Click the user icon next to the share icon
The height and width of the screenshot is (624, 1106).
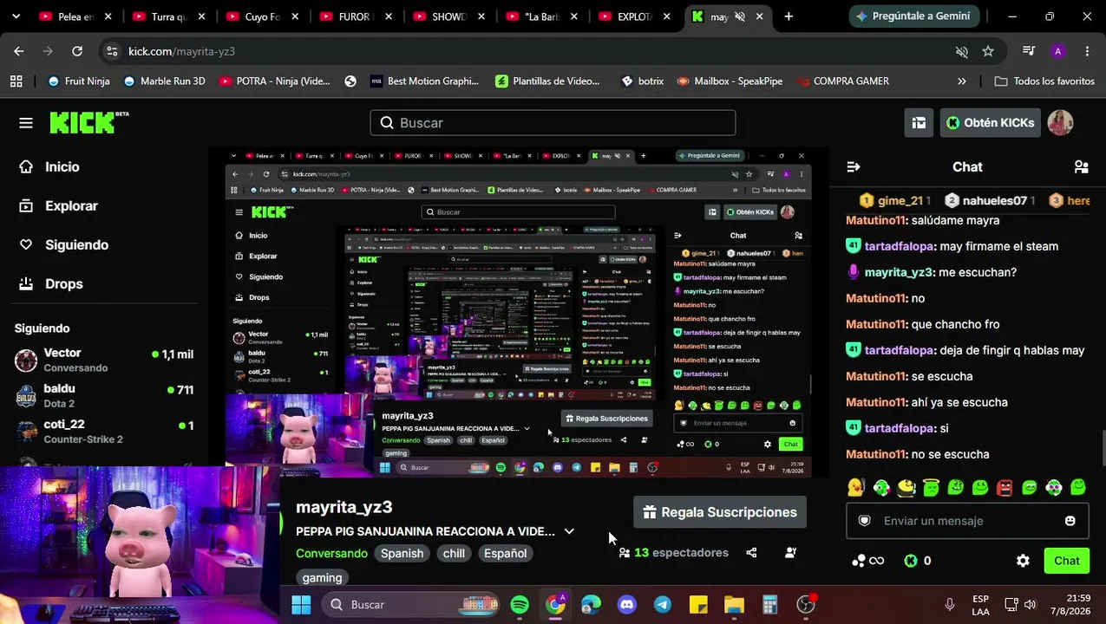click(x=790, y=553)
